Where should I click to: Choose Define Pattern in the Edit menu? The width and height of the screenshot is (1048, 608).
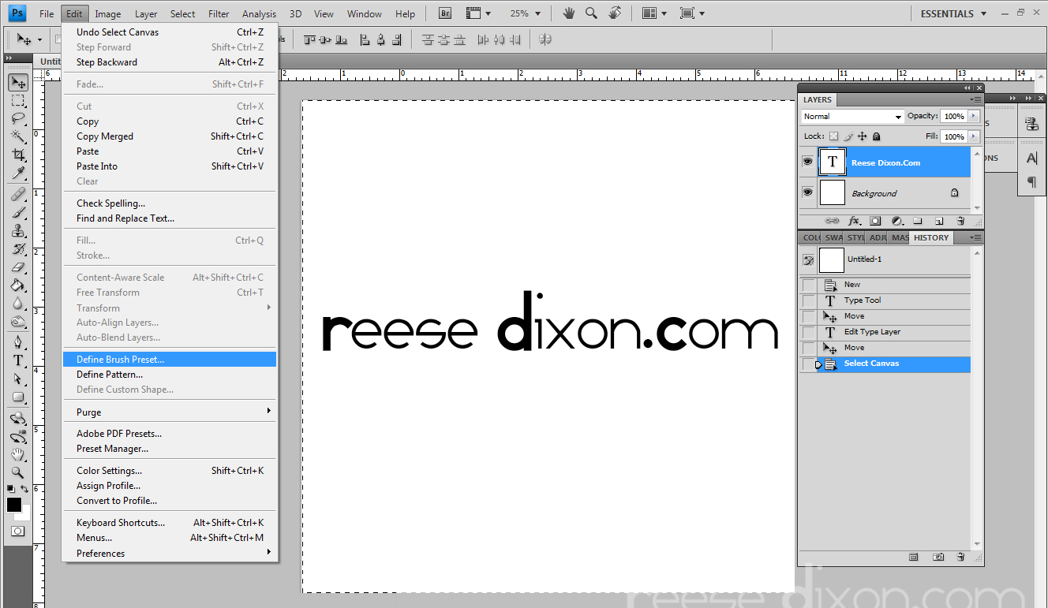[170, 375]
